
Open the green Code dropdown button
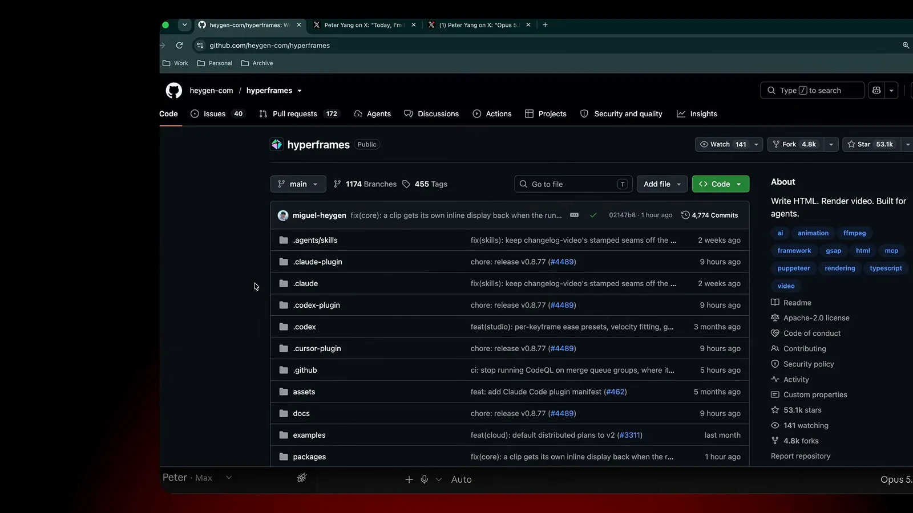coord(721,184)
